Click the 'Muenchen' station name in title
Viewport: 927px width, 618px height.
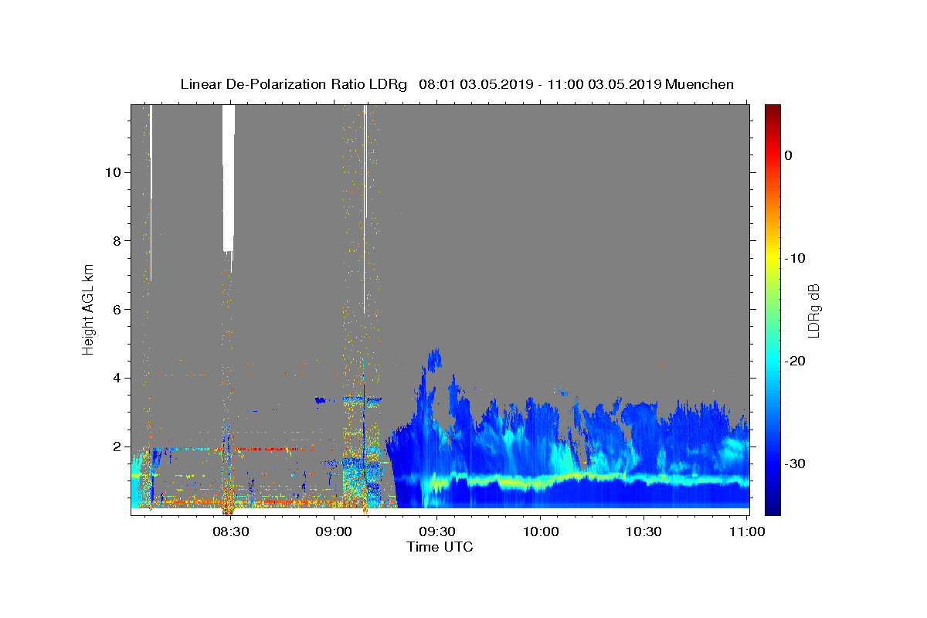point(699,84)
